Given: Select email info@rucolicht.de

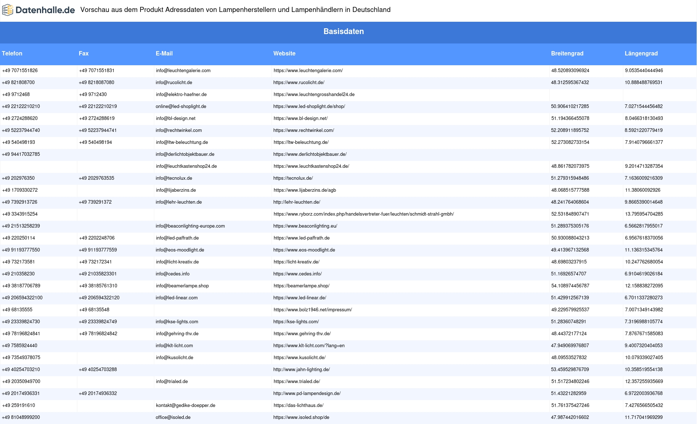Looking at the screenshot, I should pos(174,83).
